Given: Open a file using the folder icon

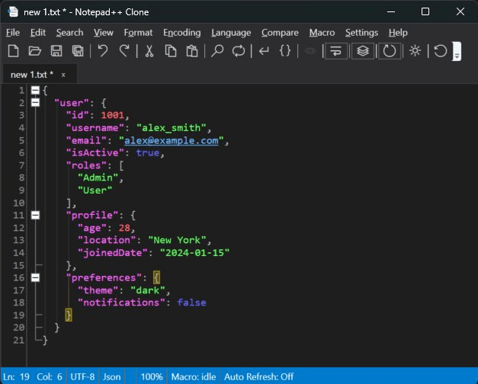Looking at the screenshot, I should pyautogui.click(x=35, y=51).
